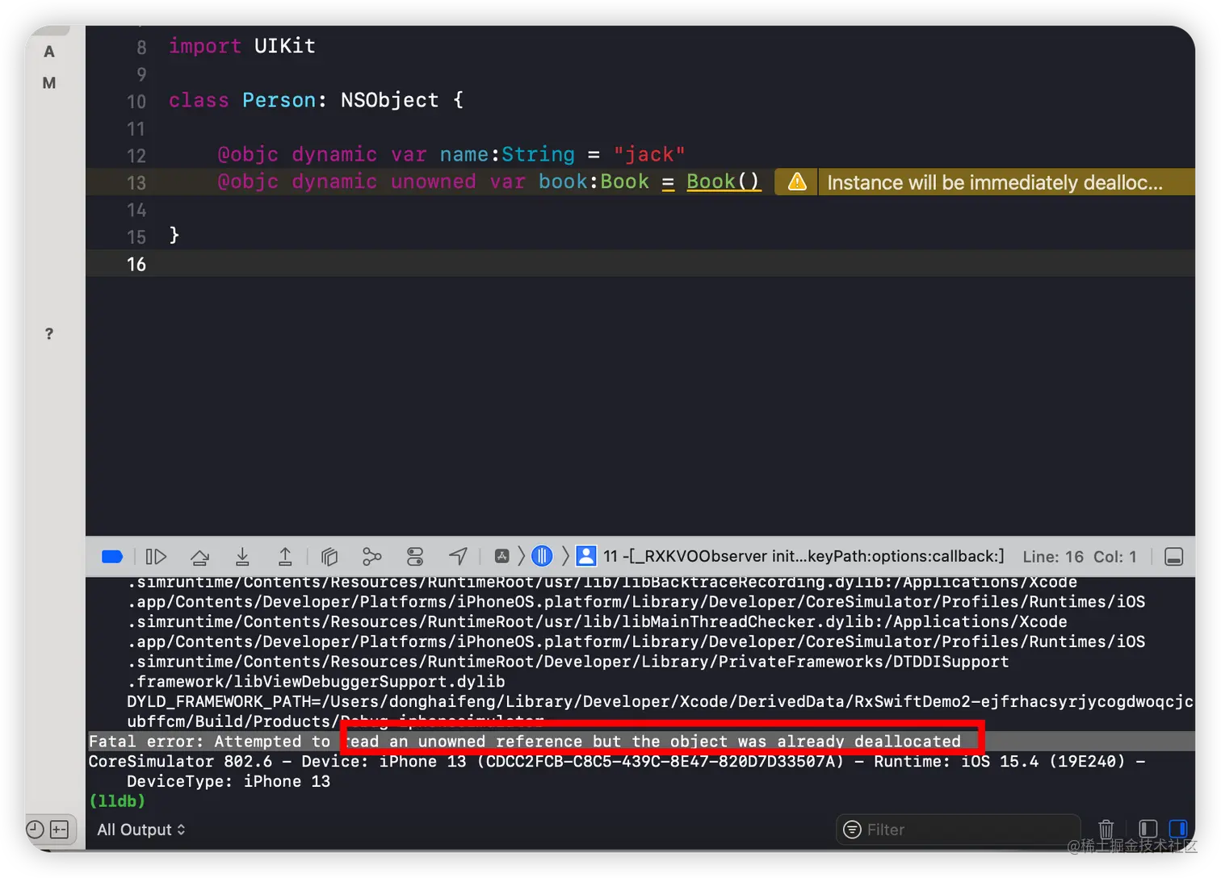This screenshot has height=878, width=1221.
Task: Click the warning triangle icon on line 13
Action: point(797,182)
